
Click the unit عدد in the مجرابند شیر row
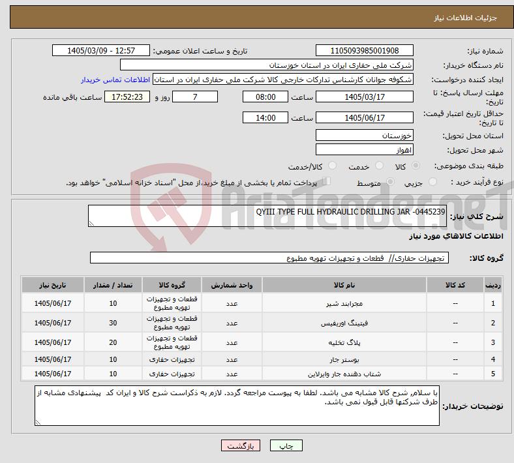click(232, 303)
